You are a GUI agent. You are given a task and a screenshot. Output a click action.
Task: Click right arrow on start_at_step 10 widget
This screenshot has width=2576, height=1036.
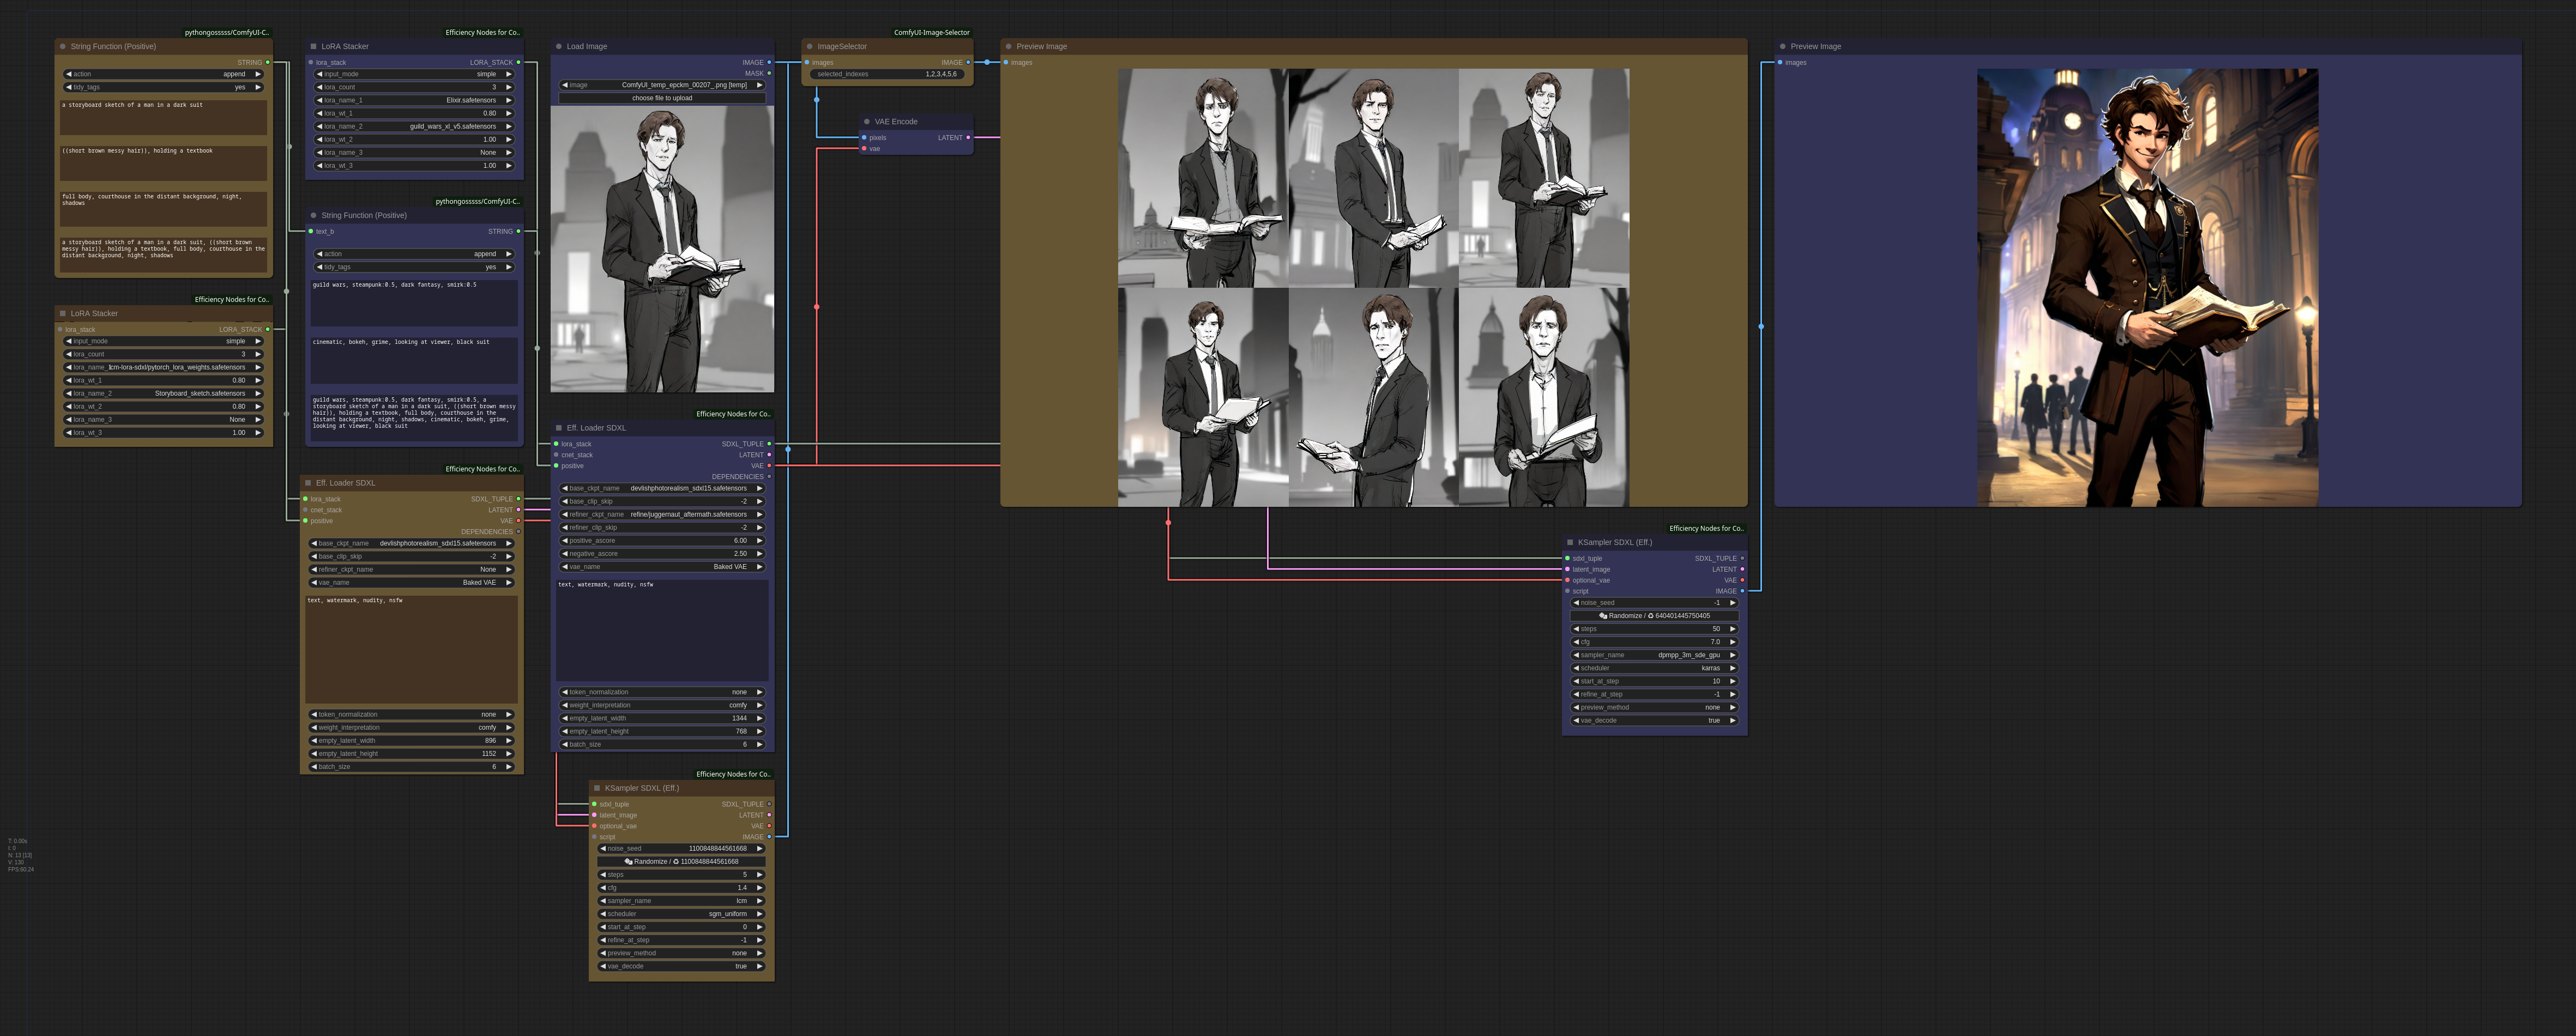pyautogui.click(x=1733, y=681)
